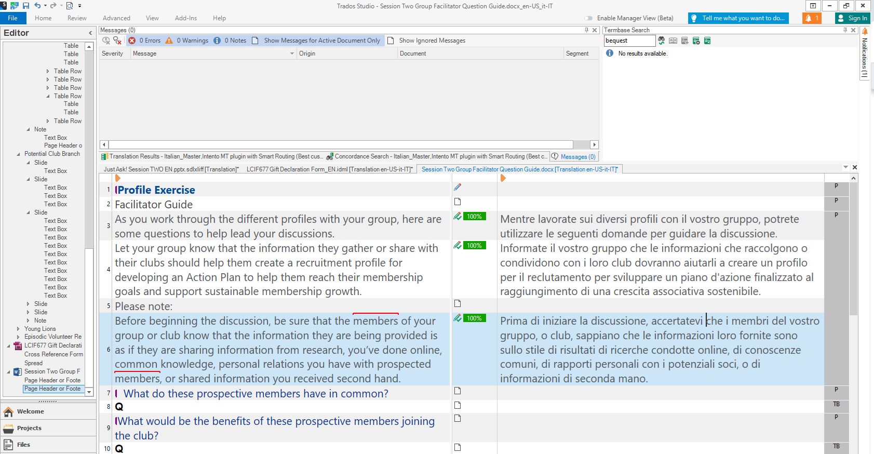The width and height of the screenshot is (874, 454).
Task: Open the Welcome view
Action: [x=48, y=411]
